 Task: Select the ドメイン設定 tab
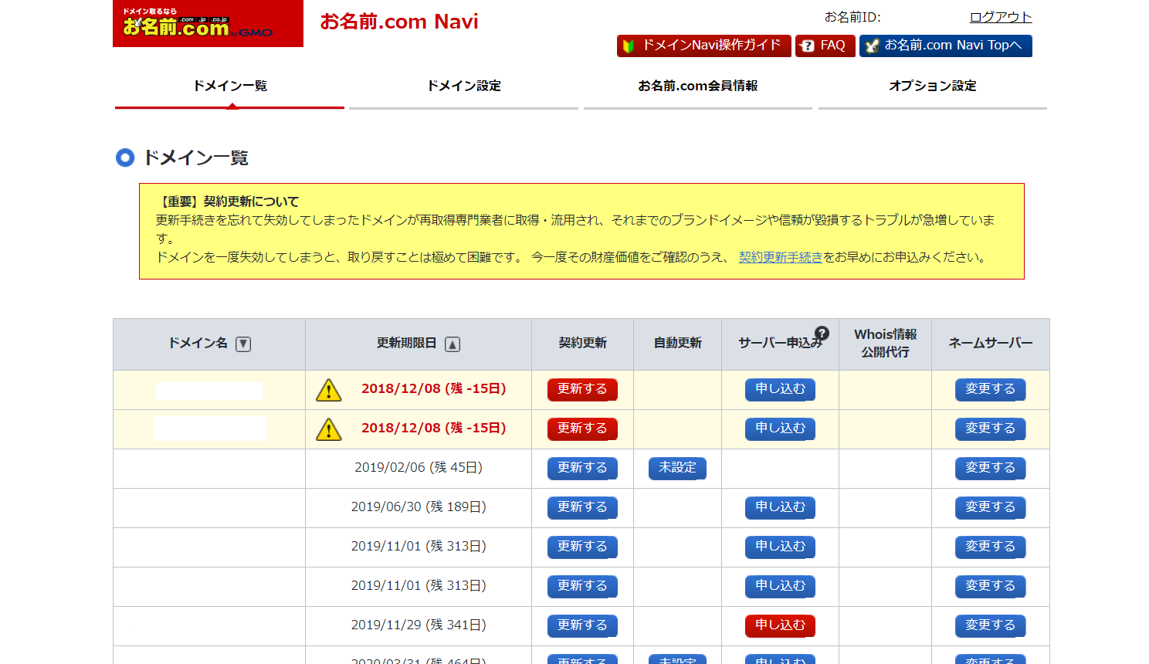(x=464, y=86)
